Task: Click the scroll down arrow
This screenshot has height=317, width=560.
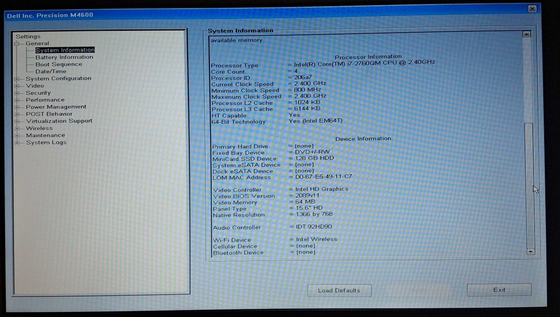Action: point(530,251)
